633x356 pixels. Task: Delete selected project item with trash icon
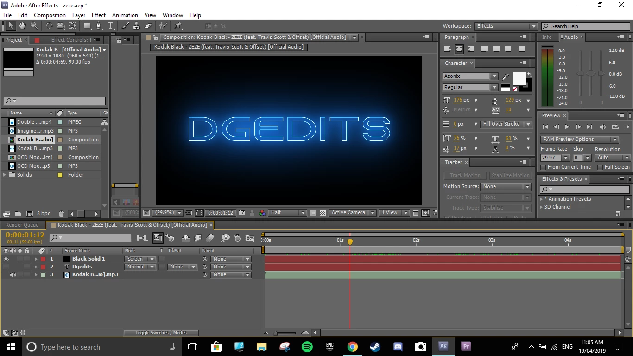(x=61, y=214)
